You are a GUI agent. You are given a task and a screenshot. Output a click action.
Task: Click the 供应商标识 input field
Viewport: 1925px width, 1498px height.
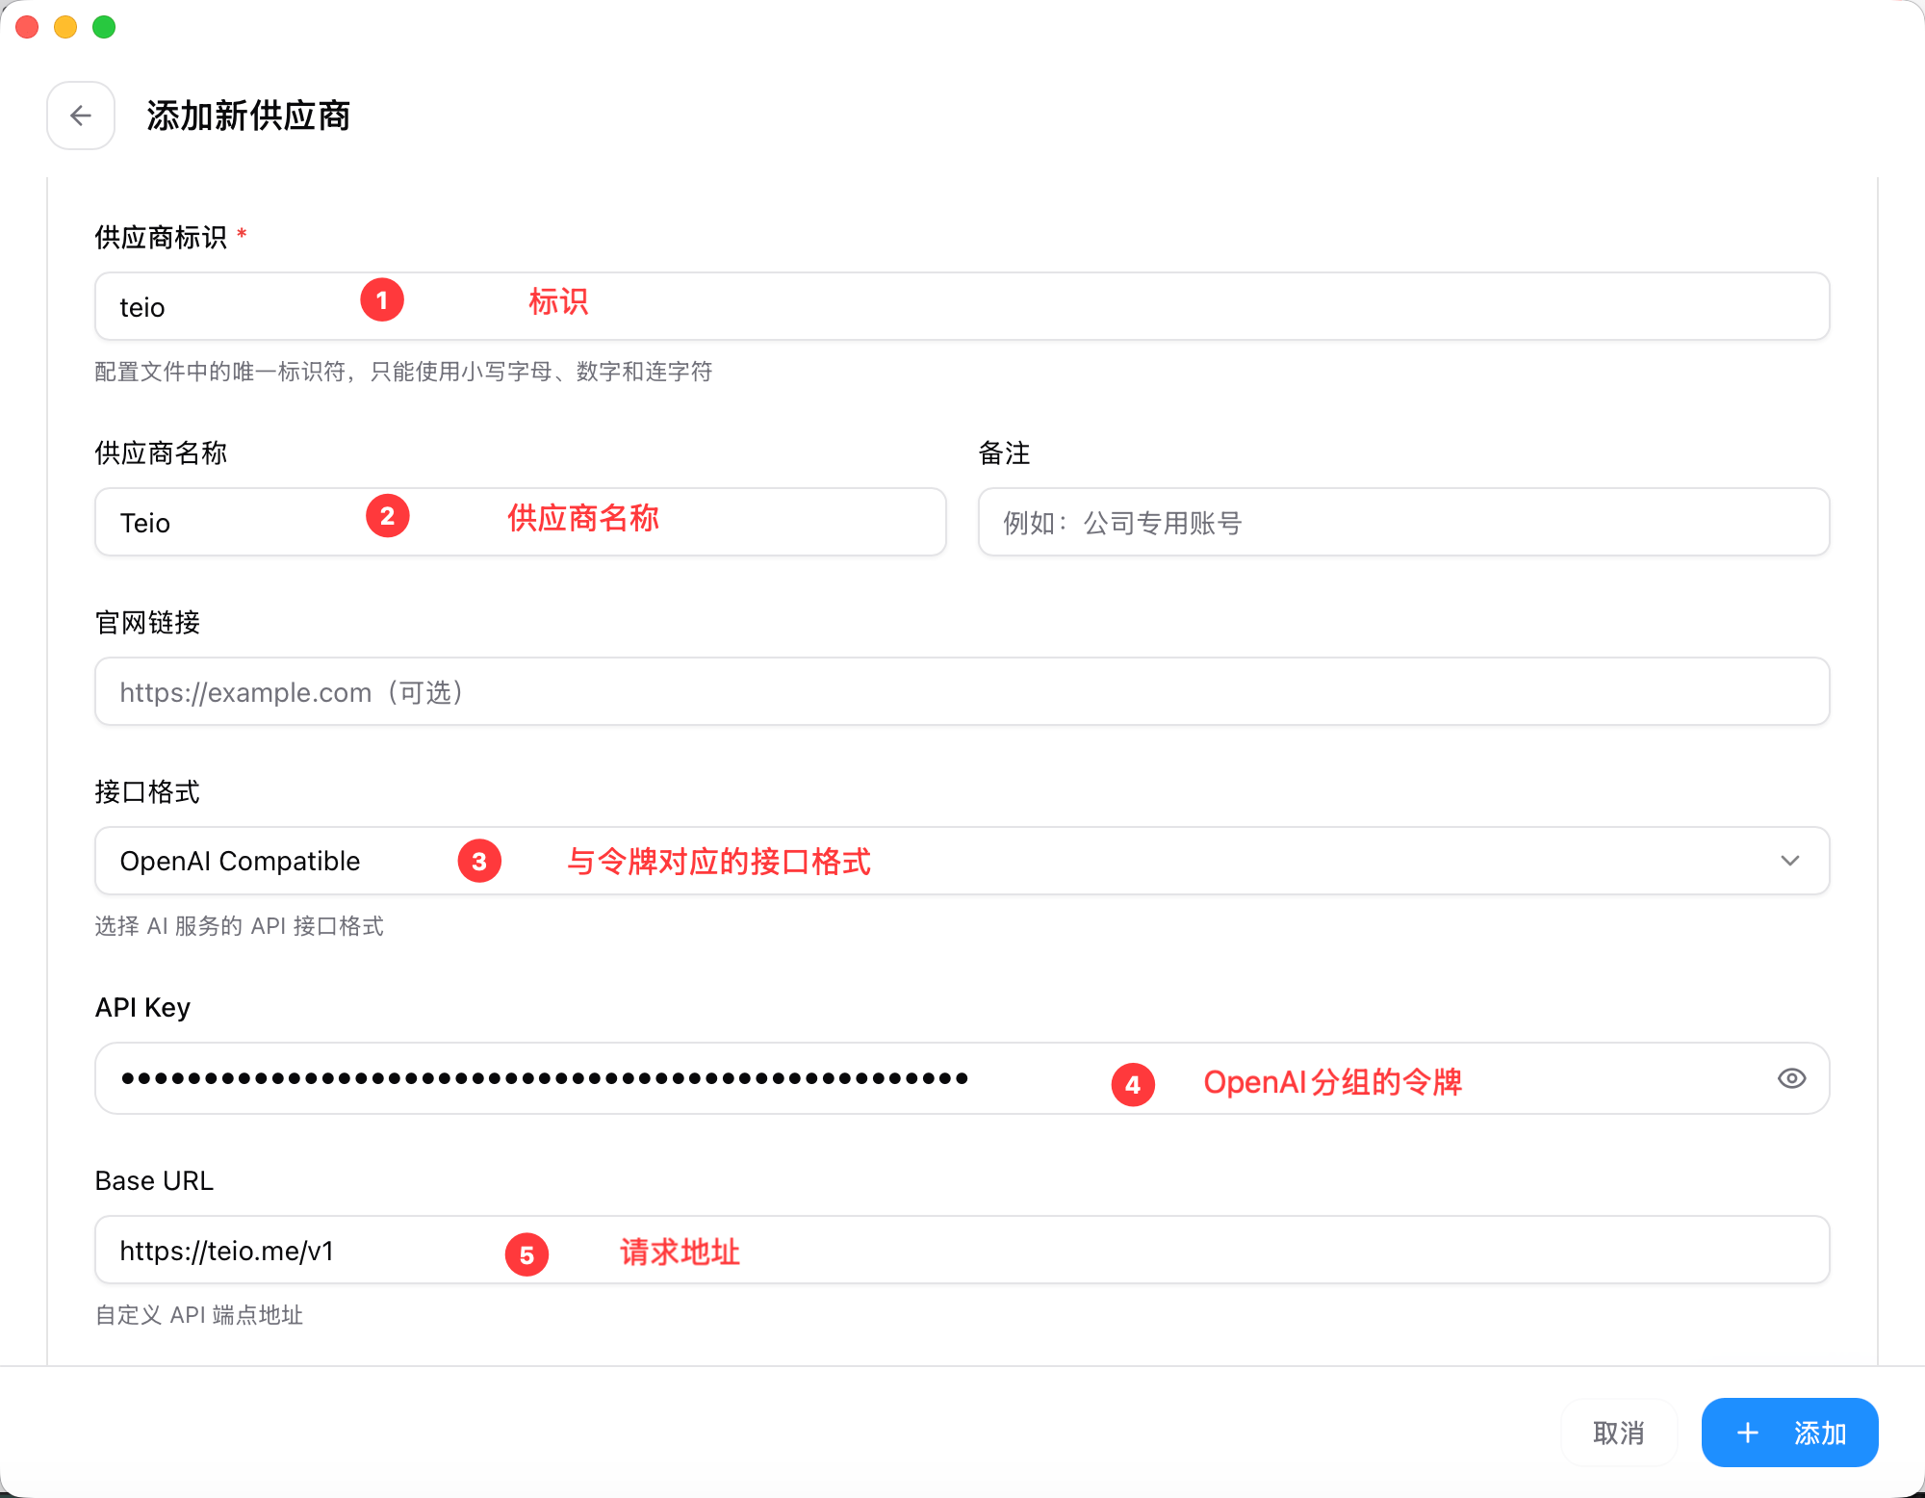click(x=962, y=306)
